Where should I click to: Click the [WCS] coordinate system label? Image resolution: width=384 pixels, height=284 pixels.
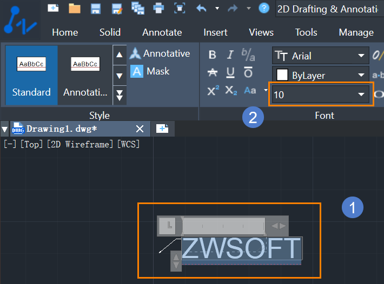point(128,144)
